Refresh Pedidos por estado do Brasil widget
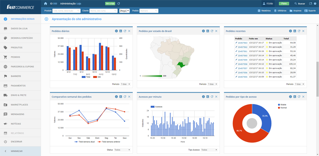The height and width of the screenshot is (156, 319). 212,31
